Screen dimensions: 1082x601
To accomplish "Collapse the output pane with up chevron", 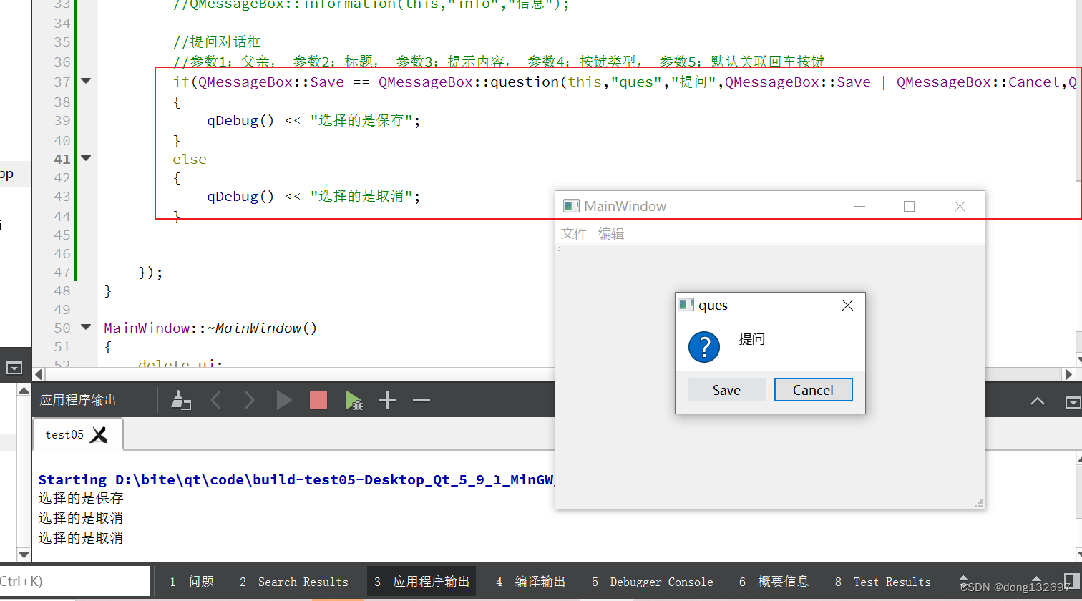I will pos(1038,401).
